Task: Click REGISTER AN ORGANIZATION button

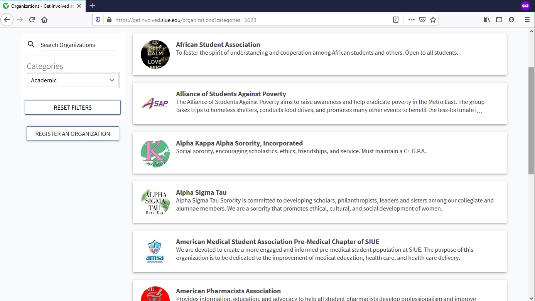Action: coord(73,134)
